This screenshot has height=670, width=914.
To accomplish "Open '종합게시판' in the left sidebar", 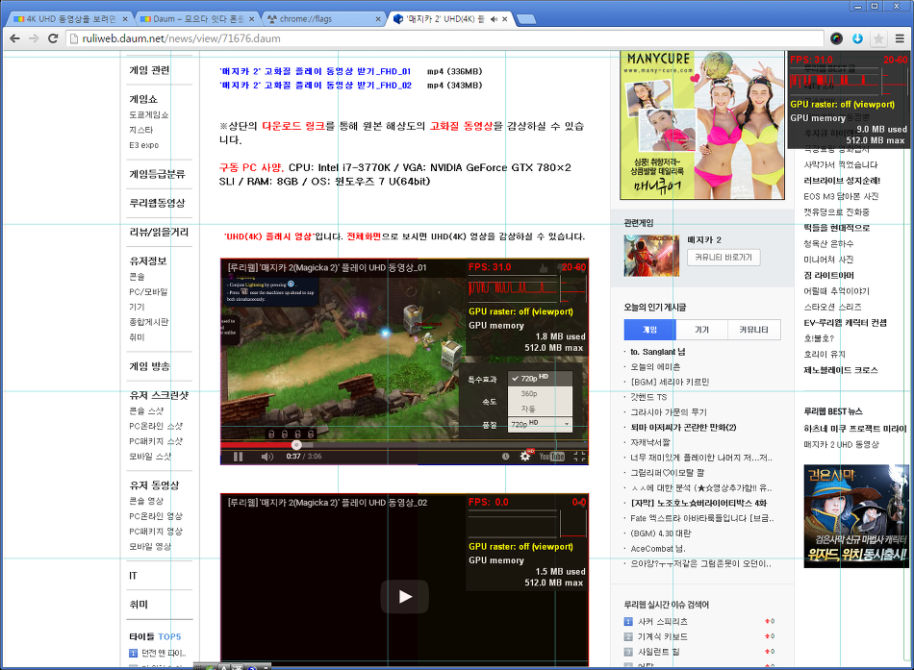I will [148, 322].
